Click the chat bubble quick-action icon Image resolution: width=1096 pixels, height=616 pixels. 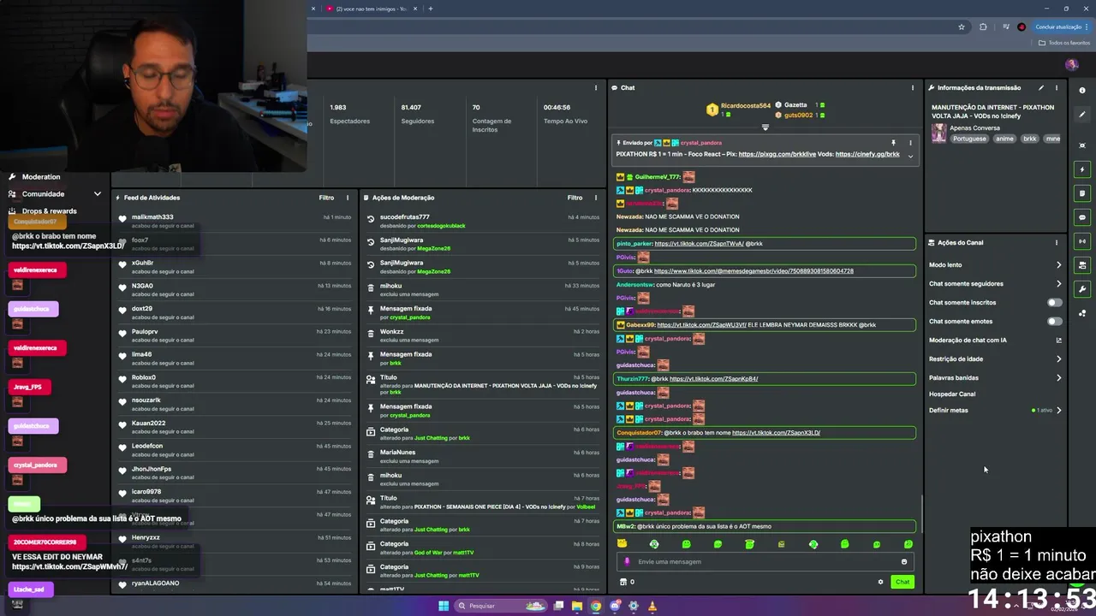tap(1082, 217)
